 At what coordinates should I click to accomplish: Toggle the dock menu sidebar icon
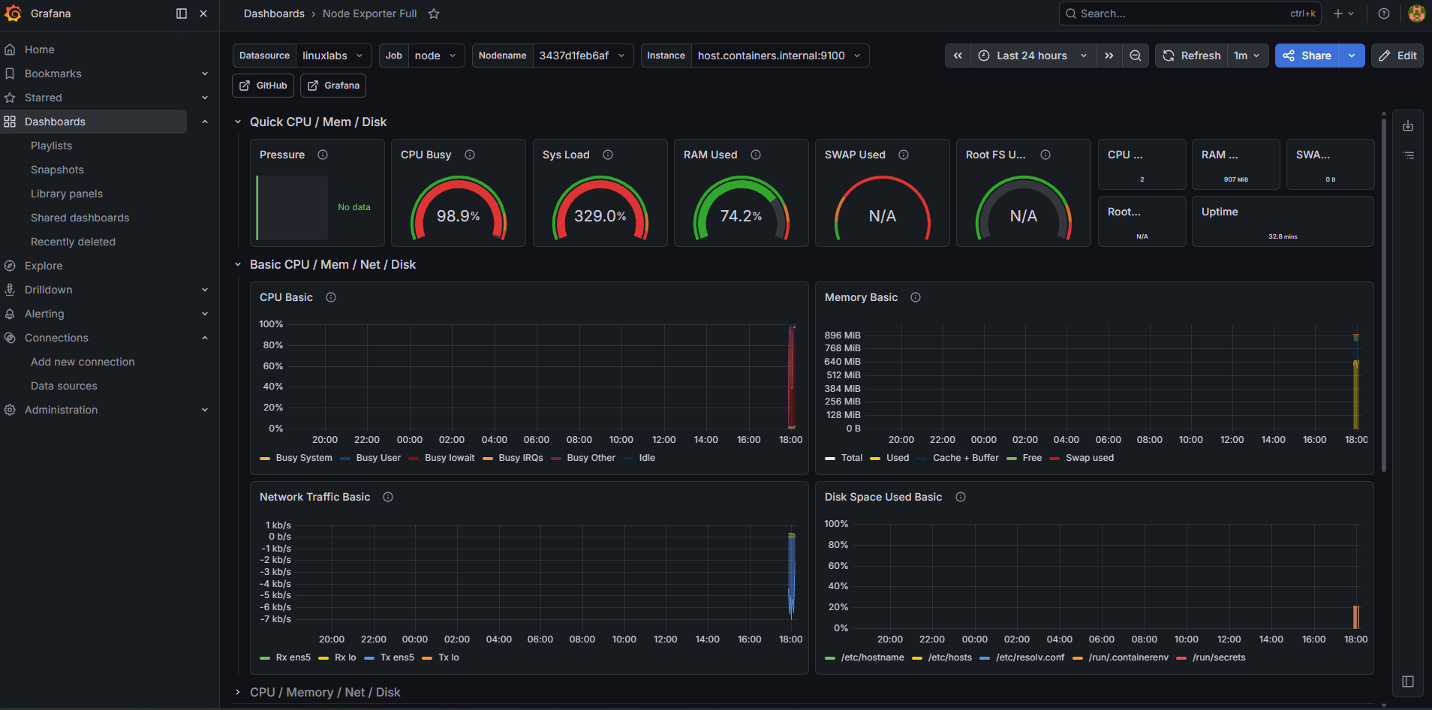tap(181, 14)
